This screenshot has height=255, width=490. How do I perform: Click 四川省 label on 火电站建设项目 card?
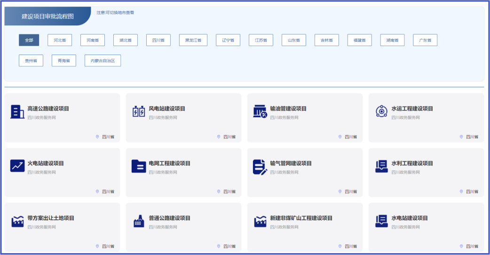(108, 191)
